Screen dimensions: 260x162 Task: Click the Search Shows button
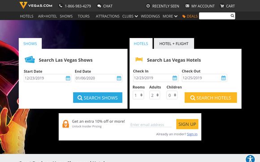click(x=98, y=98)
